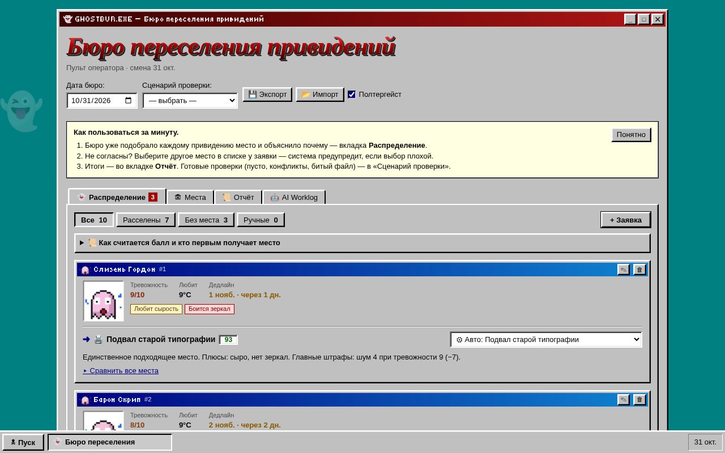Image resolution: width=725 pixels, height=453 pixels.
Task: Click the printer icon beside Подвал старой типографии
Action: (99, 339)
